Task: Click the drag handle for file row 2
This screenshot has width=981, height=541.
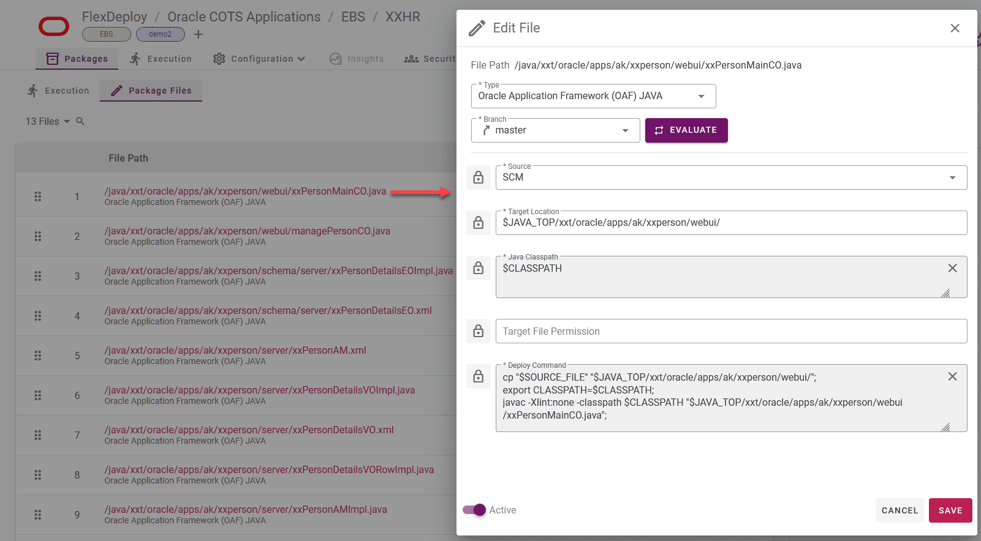Action: [38, 236]
